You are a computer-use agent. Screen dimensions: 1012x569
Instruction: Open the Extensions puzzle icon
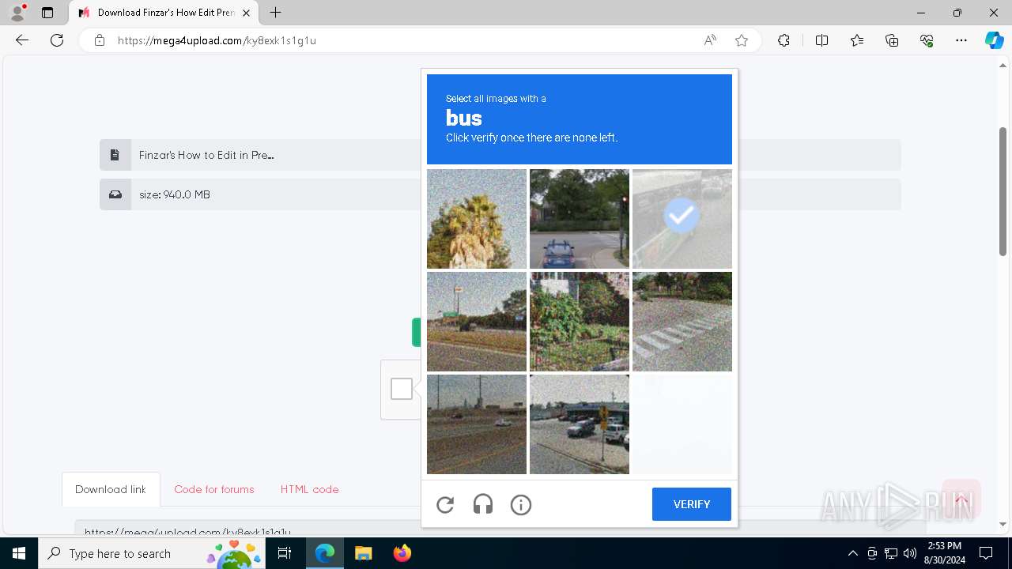[x=784, y=40]
